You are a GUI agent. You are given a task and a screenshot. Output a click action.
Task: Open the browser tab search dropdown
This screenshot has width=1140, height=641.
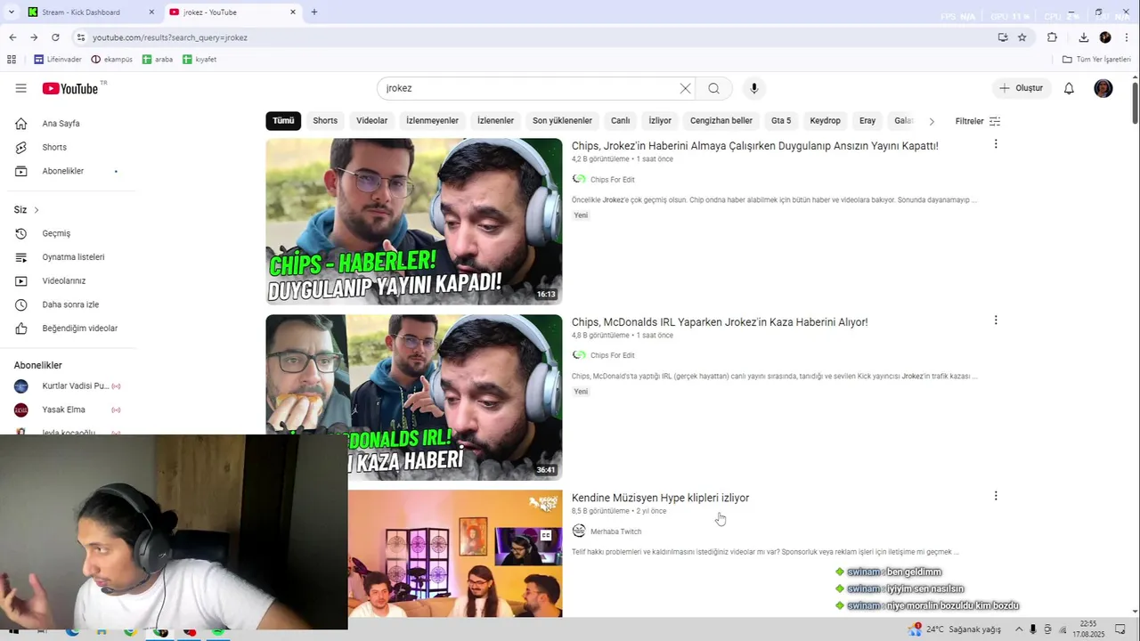coord(11,12)
